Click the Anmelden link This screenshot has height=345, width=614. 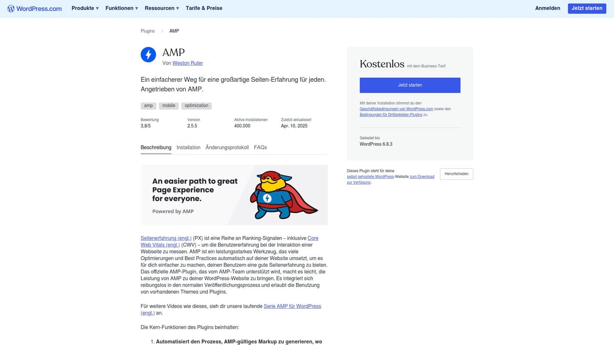(x=547, y=8)
